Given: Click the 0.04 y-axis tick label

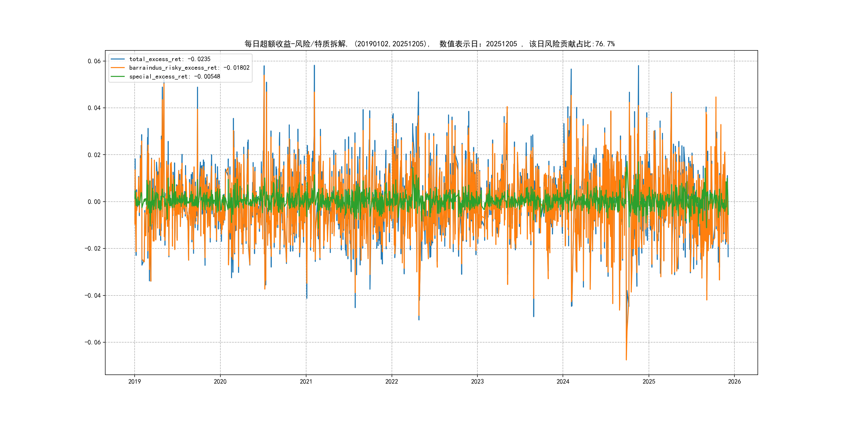Looking at the screenshot, I should [94, 108].
